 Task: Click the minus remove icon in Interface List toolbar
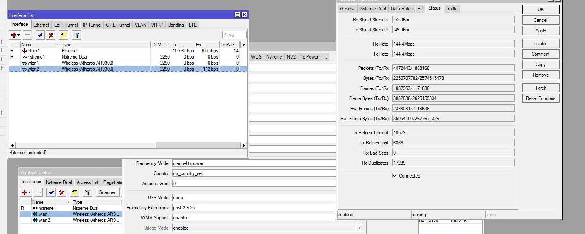click(x=27, y=35)
